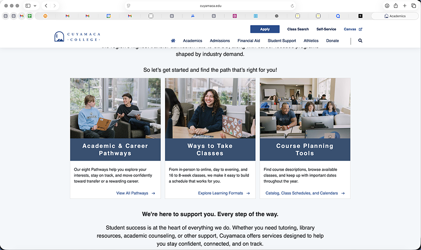Switch to the dark round knot icon tab
Image resolution: width=421 pixels, height=250 pixels.
[x=276, y=16]
